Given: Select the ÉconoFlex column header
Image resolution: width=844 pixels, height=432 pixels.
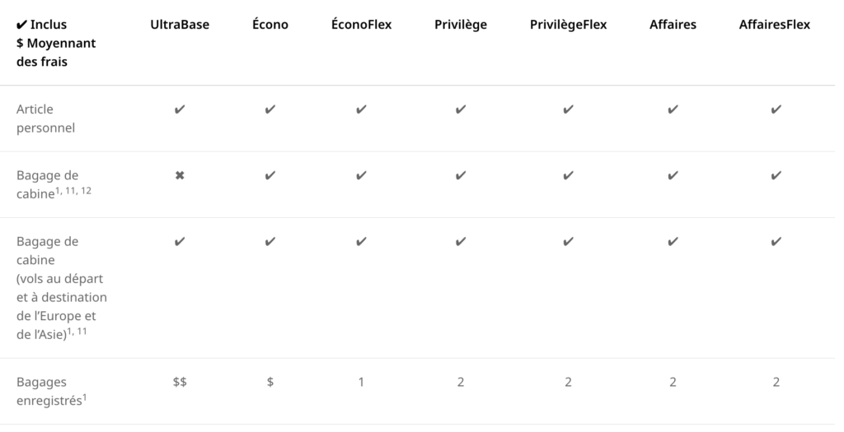Looking at the screenshot, I should pos(361,25).
